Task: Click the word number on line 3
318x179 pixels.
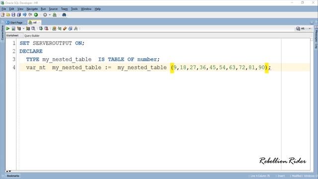Action: click(147, 60)
